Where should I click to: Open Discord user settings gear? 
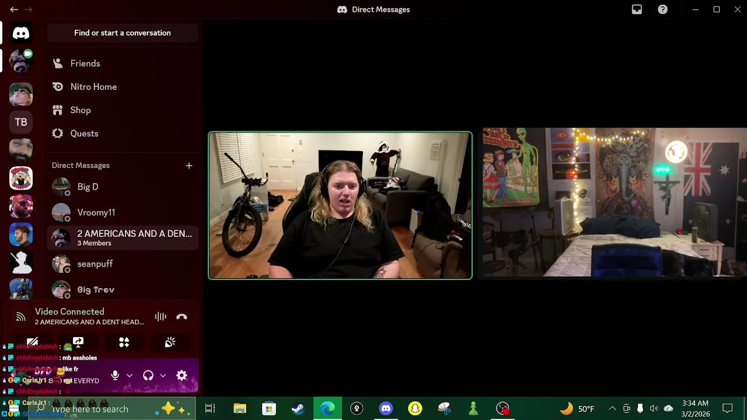coord(181,376)
